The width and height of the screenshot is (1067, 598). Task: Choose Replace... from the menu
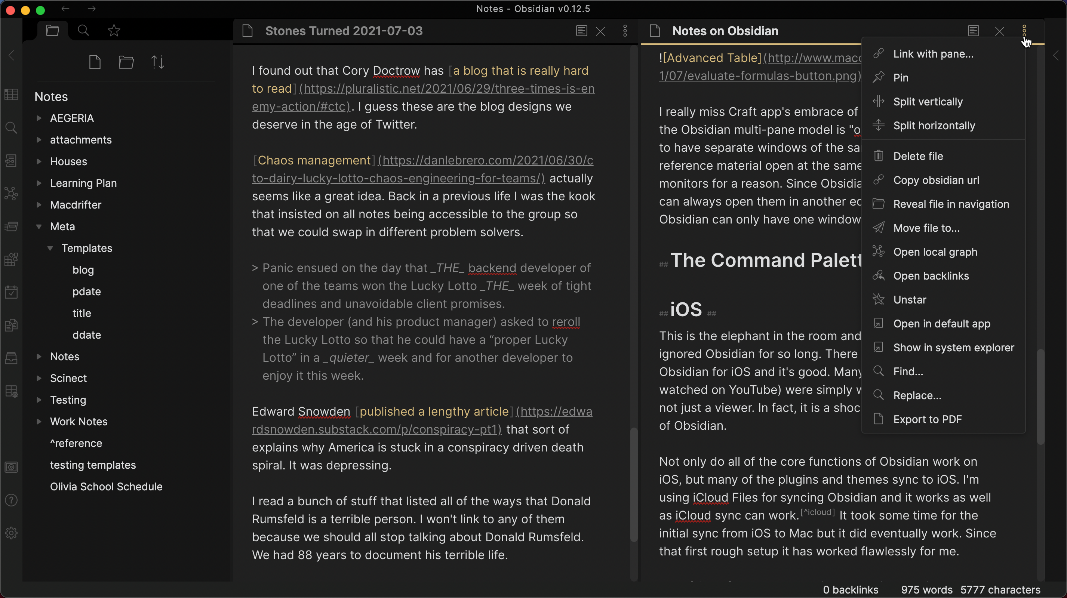point(944,395)
